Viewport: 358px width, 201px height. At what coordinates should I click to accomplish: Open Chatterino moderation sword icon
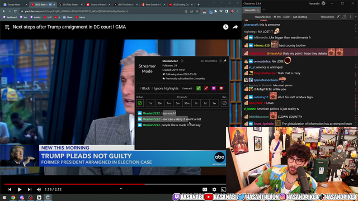point(338,17)
